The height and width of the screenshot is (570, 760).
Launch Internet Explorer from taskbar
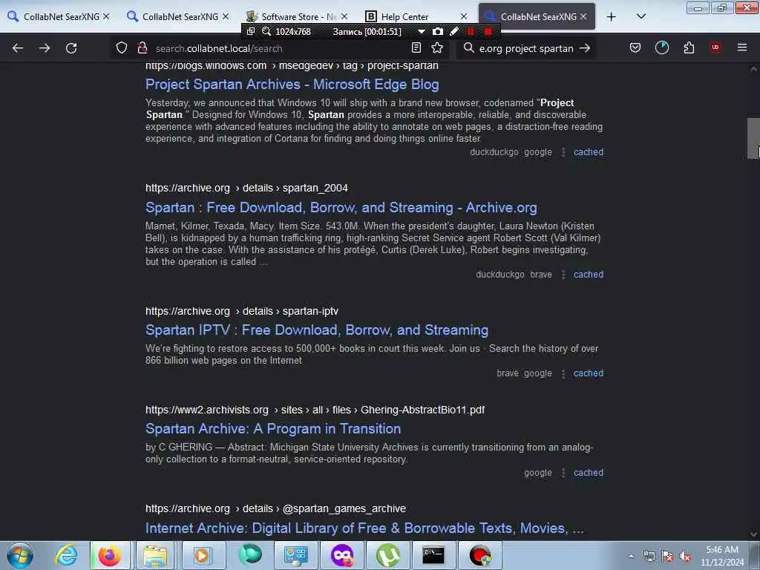[66, 555]
